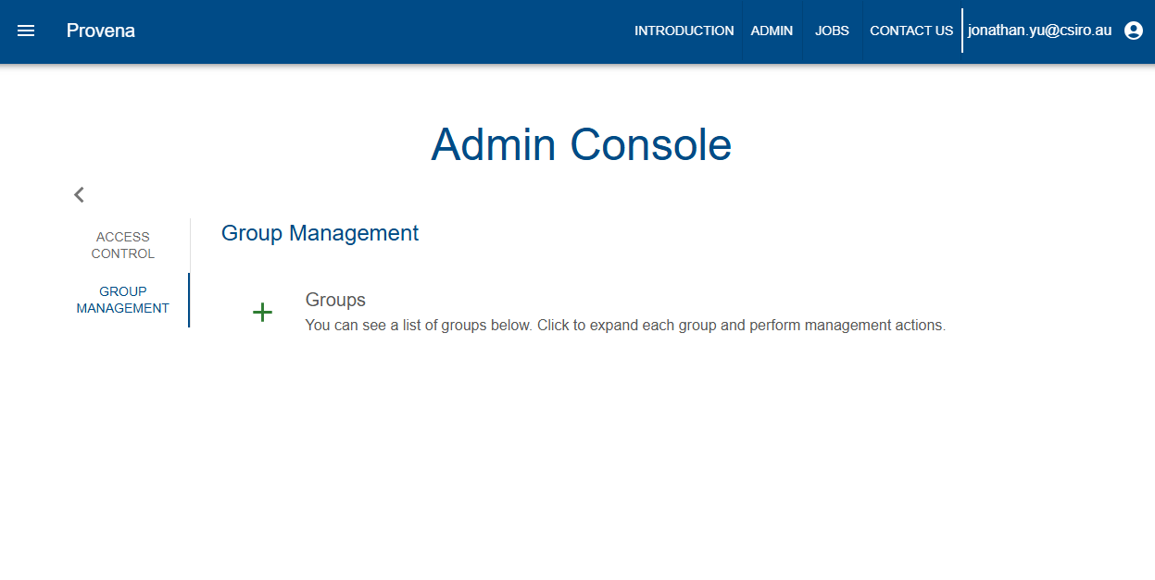Open the ADMIN nav item

coord(772,31)
